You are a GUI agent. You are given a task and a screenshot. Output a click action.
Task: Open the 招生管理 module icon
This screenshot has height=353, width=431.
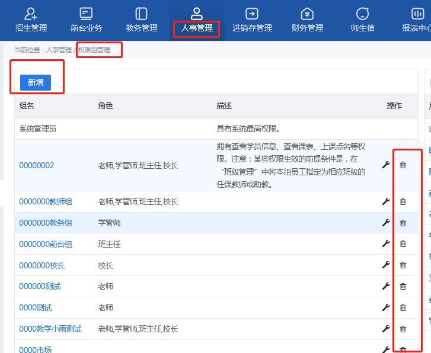(30, 14)
